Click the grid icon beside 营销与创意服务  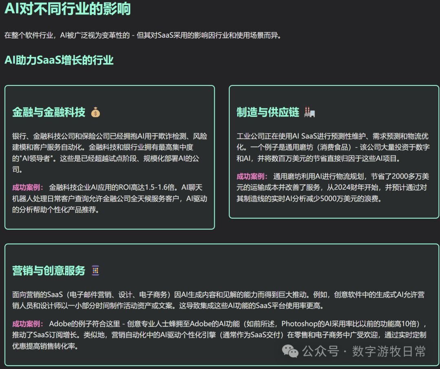(95, 270)
